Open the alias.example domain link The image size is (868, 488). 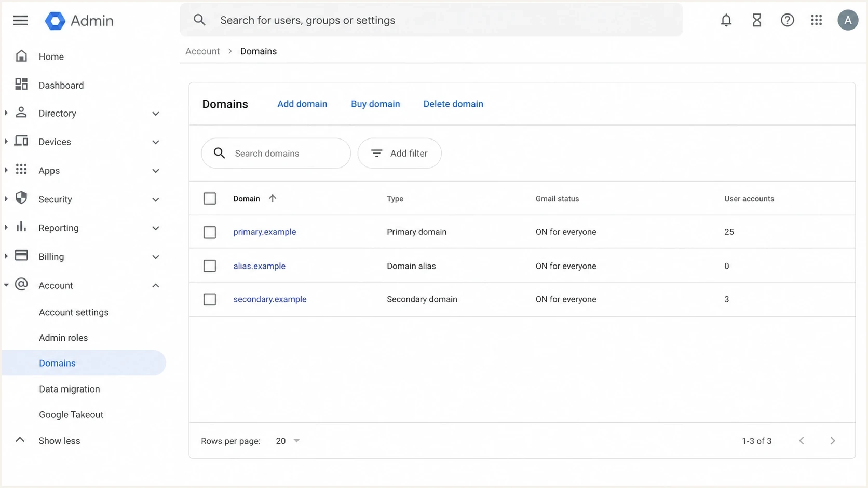[x=260, y=266]
